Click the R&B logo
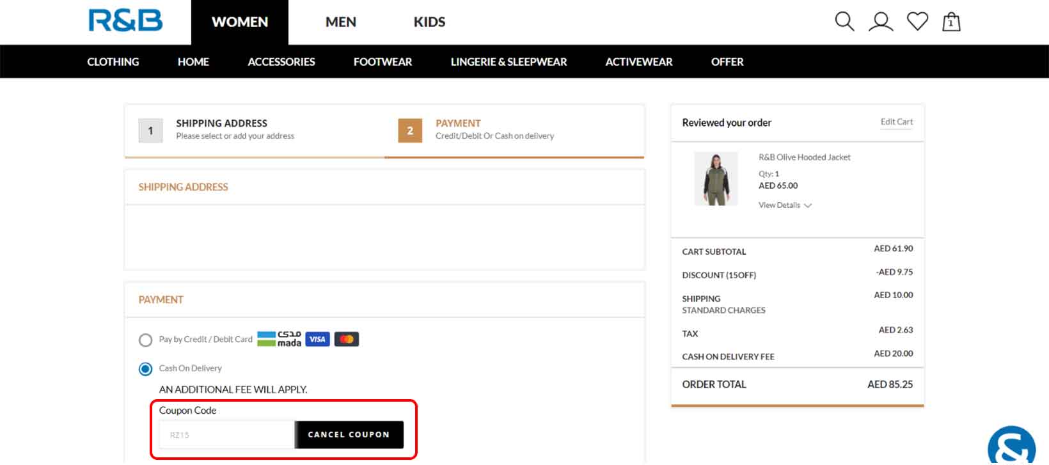Image resolution: width=1049 pixels, height=465 pixels. coord(125,20)
